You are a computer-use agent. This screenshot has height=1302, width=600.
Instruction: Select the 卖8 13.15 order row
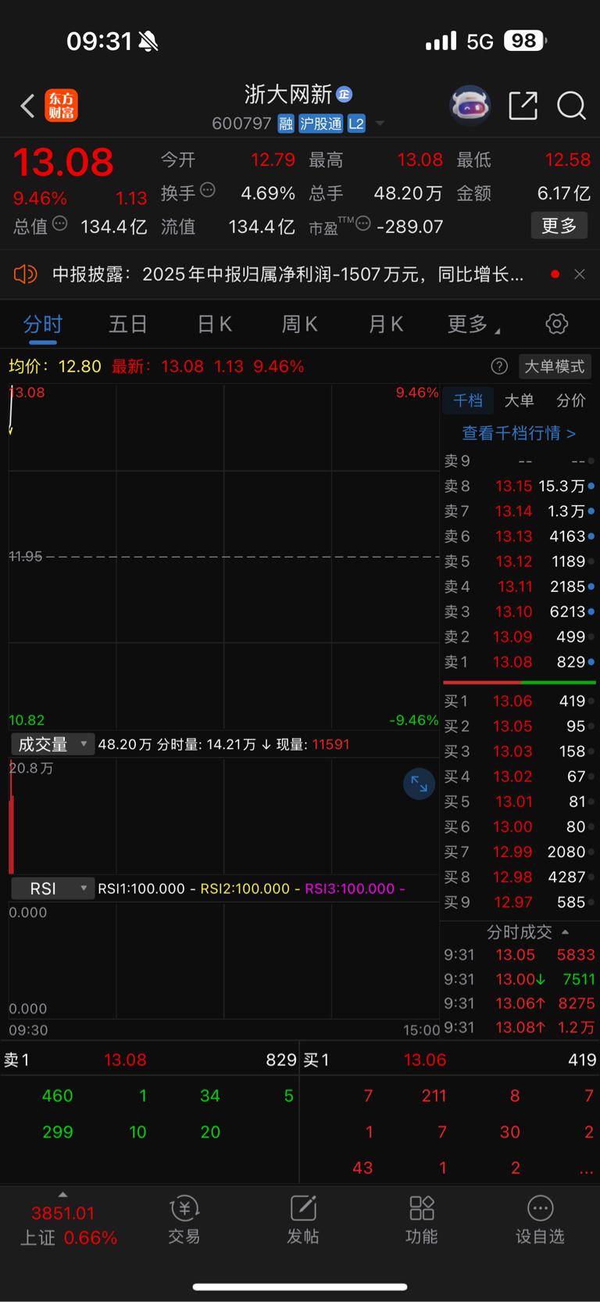pos(520,486)
